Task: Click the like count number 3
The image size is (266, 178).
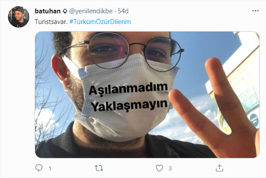Action: [170, 168]
